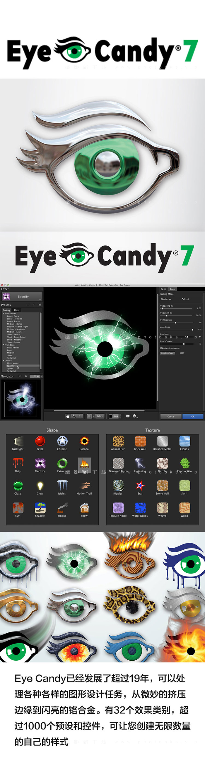Screen dimensions: 205x761
Task: Select the Bevel effect icon
Action: 40,441
